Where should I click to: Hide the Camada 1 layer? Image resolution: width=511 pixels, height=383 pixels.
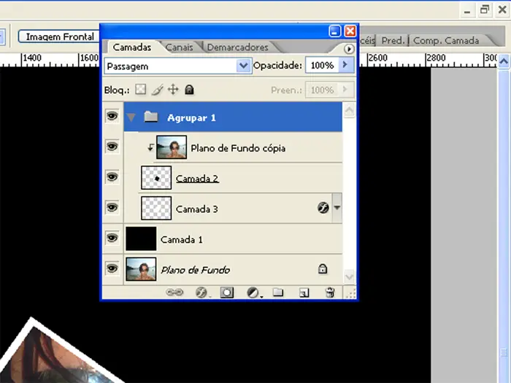pyautogui.click(x=112, y=239)
